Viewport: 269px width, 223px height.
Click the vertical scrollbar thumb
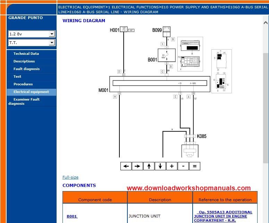coord(266,108)
